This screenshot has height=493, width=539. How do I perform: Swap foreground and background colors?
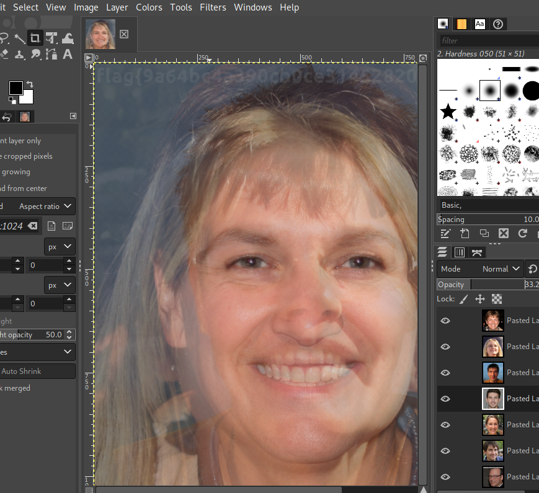click(30, 84)
